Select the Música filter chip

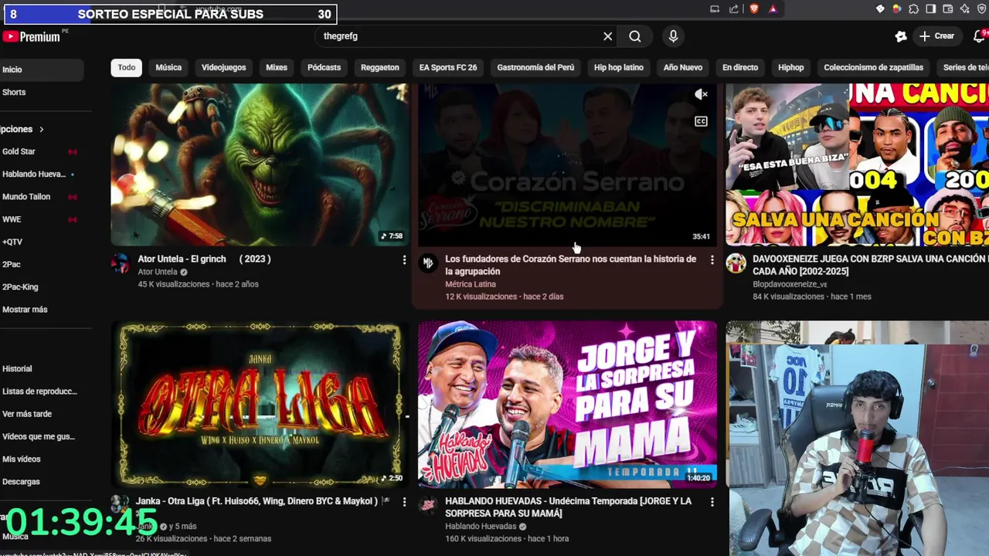(x=168, y=67)
